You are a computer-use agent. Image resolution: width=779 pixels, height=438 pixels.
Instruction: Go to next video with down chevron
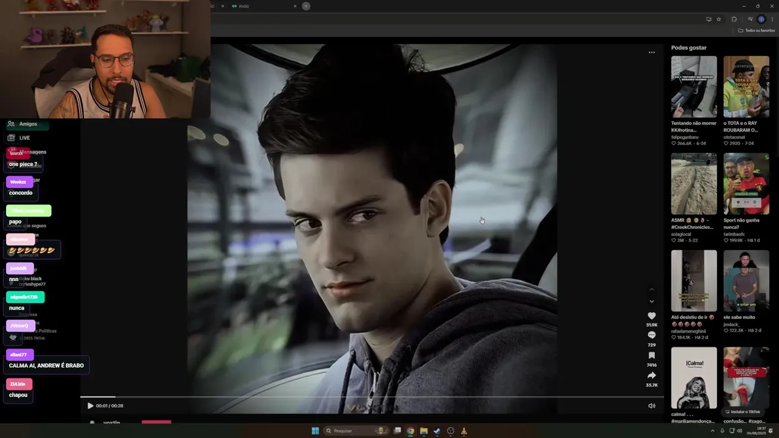651,301
